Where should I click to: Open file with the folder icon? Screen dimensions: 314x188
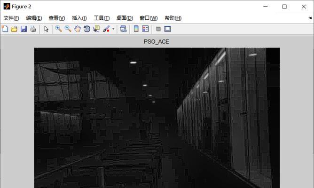pos(14,29)
